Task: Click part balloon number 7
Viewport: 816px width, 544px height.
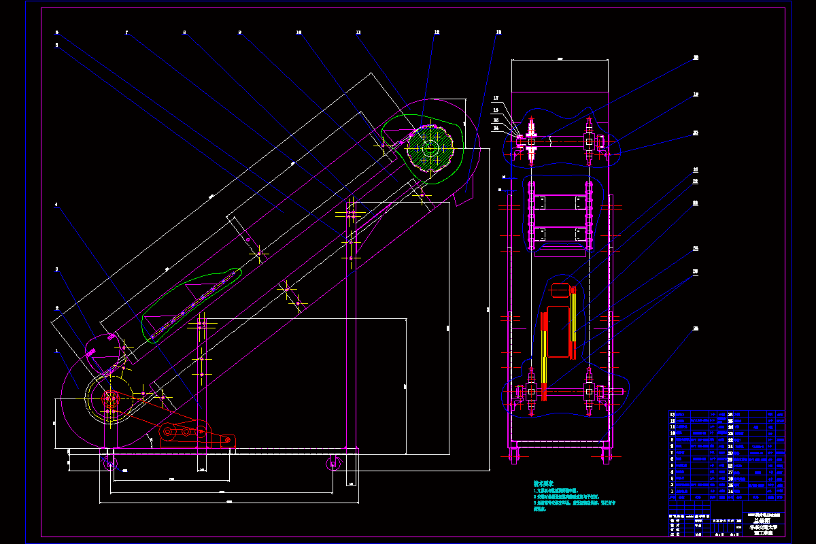Action: click(126, 32)
